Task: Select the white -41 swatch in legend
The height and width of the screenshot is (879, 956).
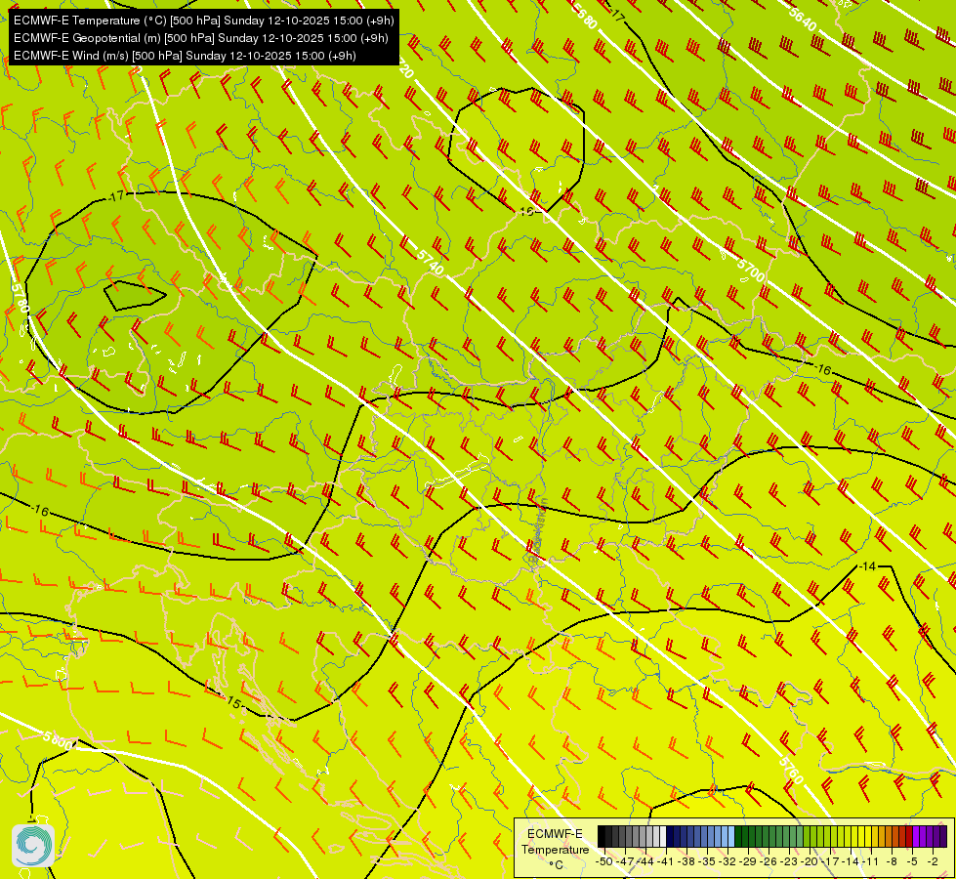Action: tap(661, 836)
